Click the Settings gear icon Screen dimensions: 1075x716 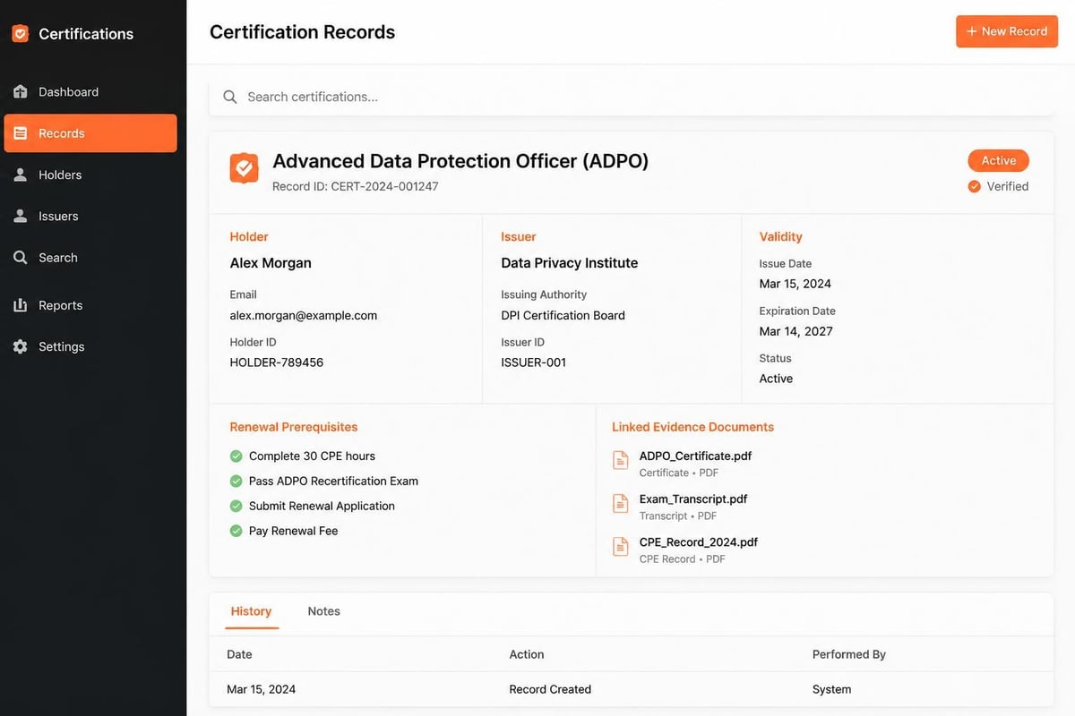pyautogui.click(x=21, y=346)
